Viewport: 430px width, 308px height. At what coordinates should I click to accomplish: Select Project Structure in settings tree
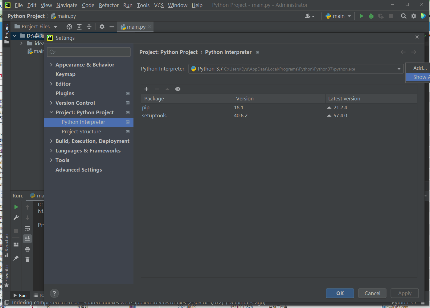pos(81,132)
